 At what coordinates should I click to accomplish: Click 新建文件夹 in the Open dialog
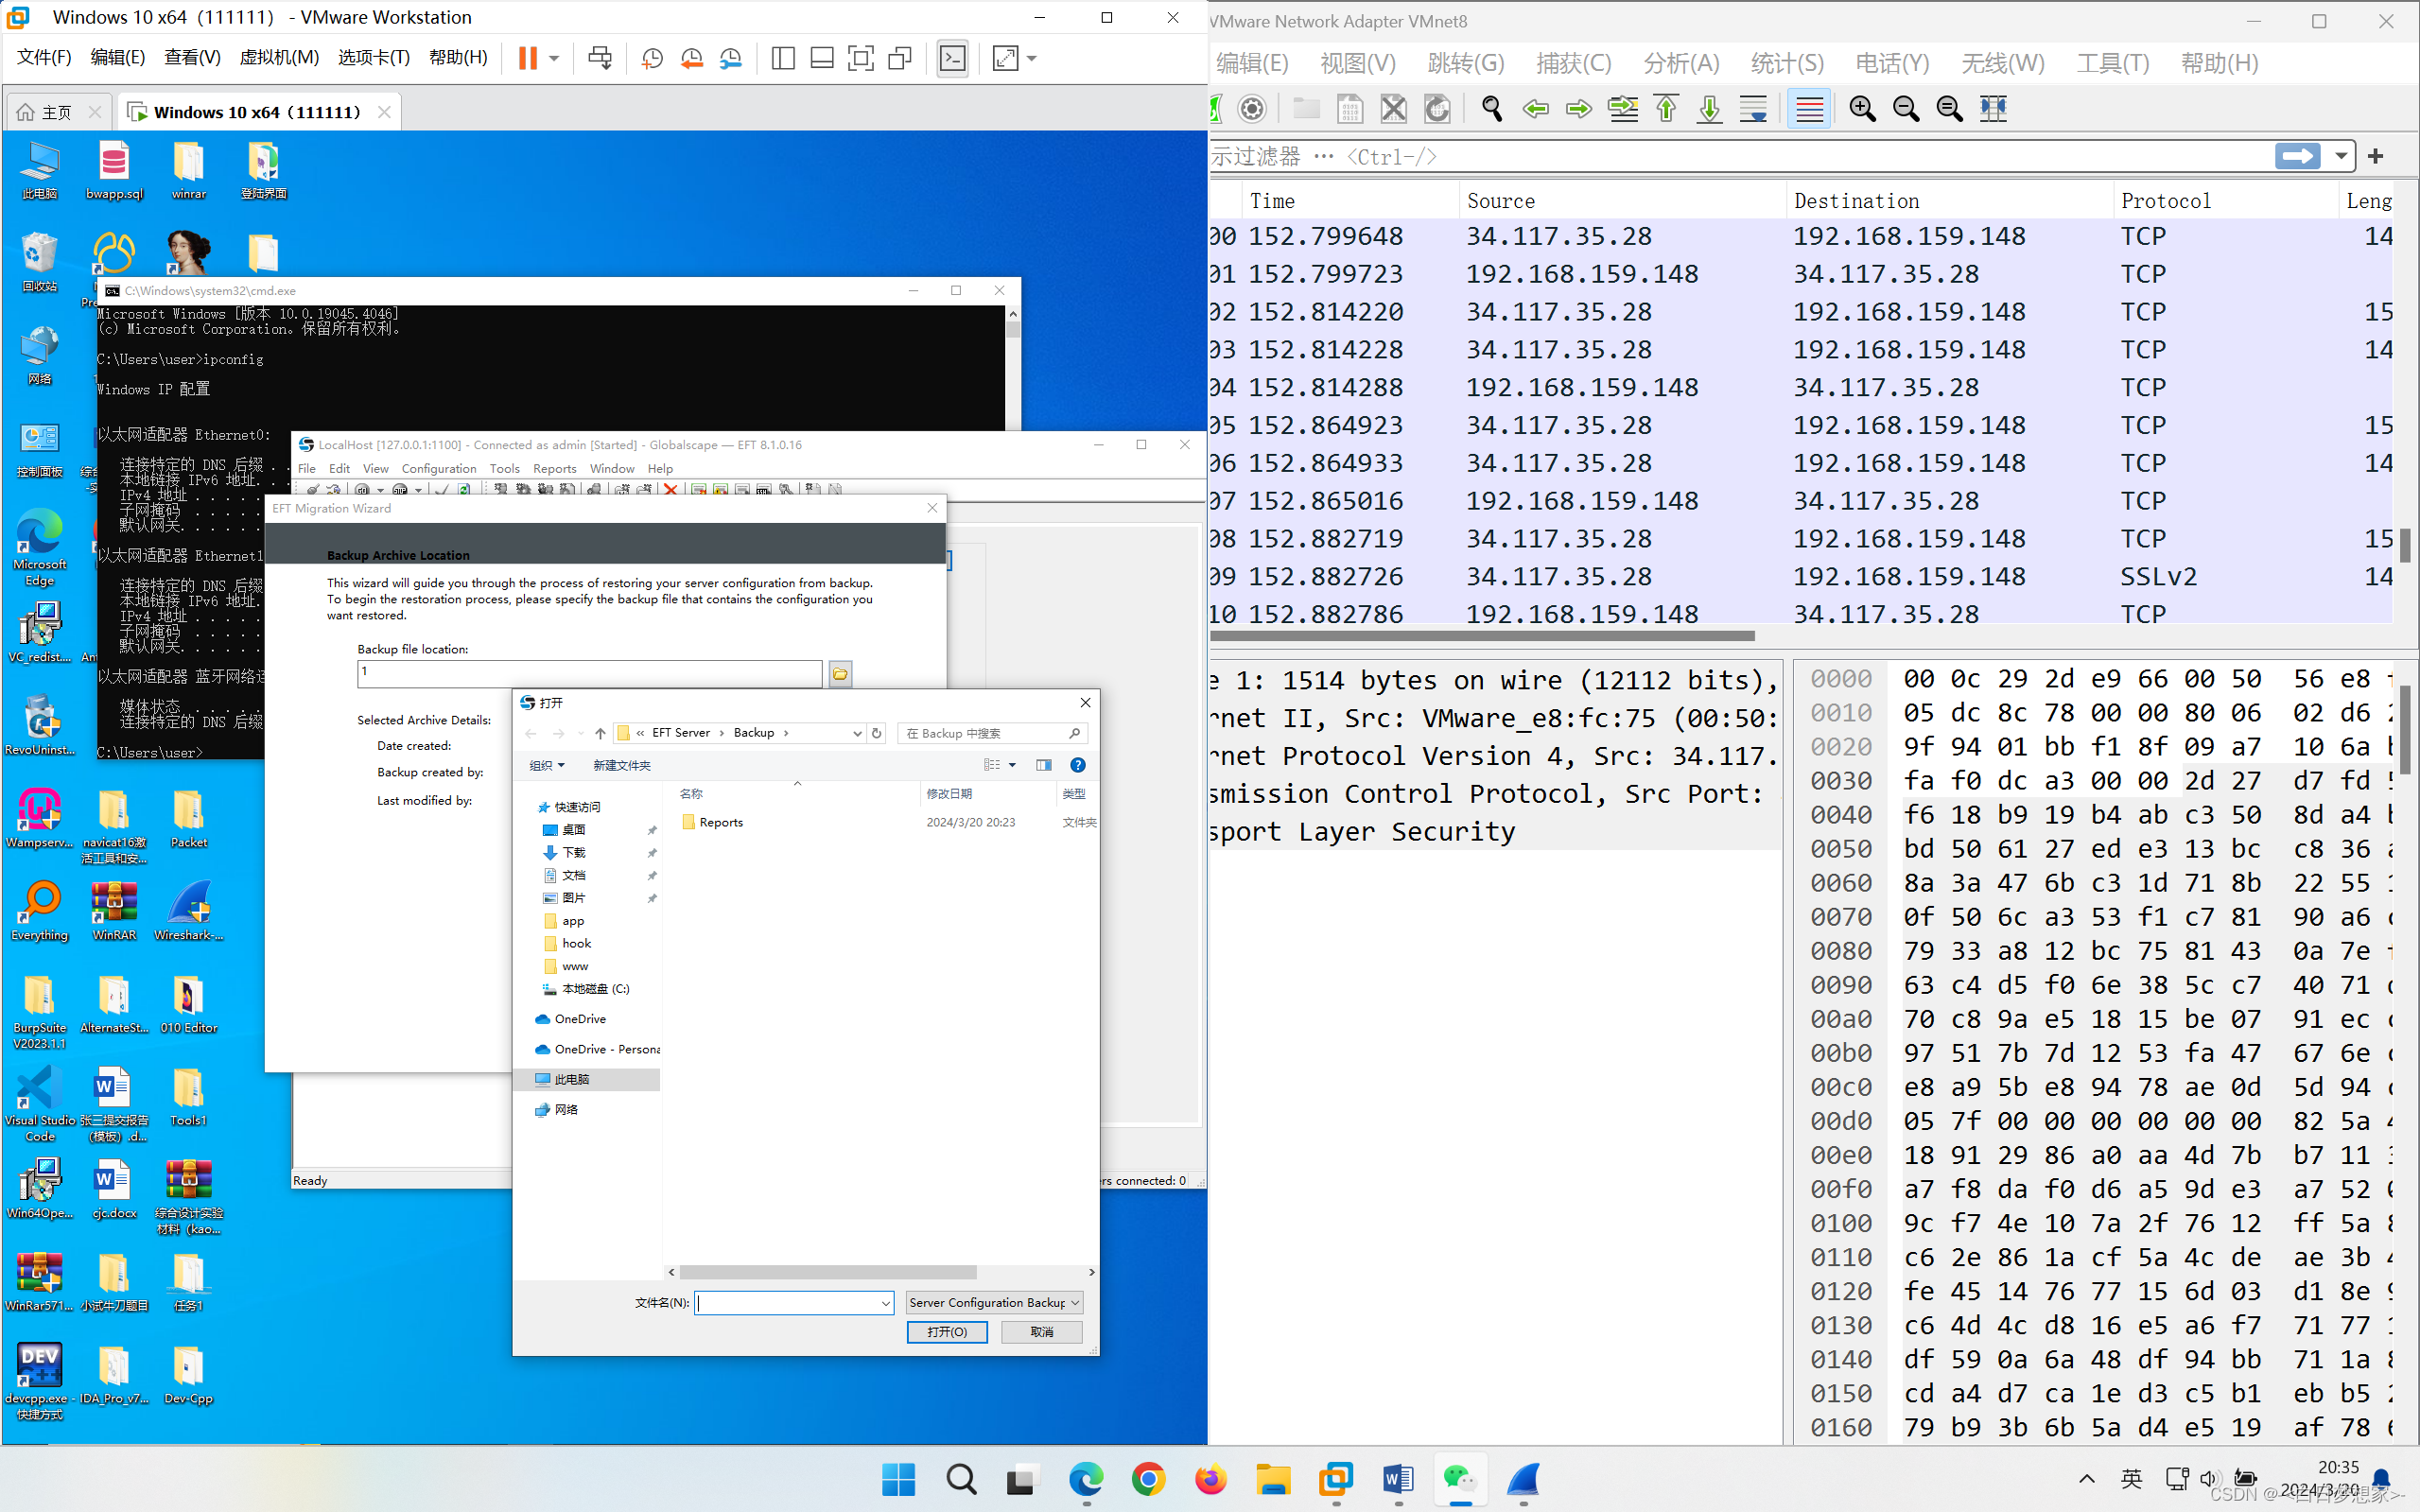pyautogui.click(x=621, y=765)
